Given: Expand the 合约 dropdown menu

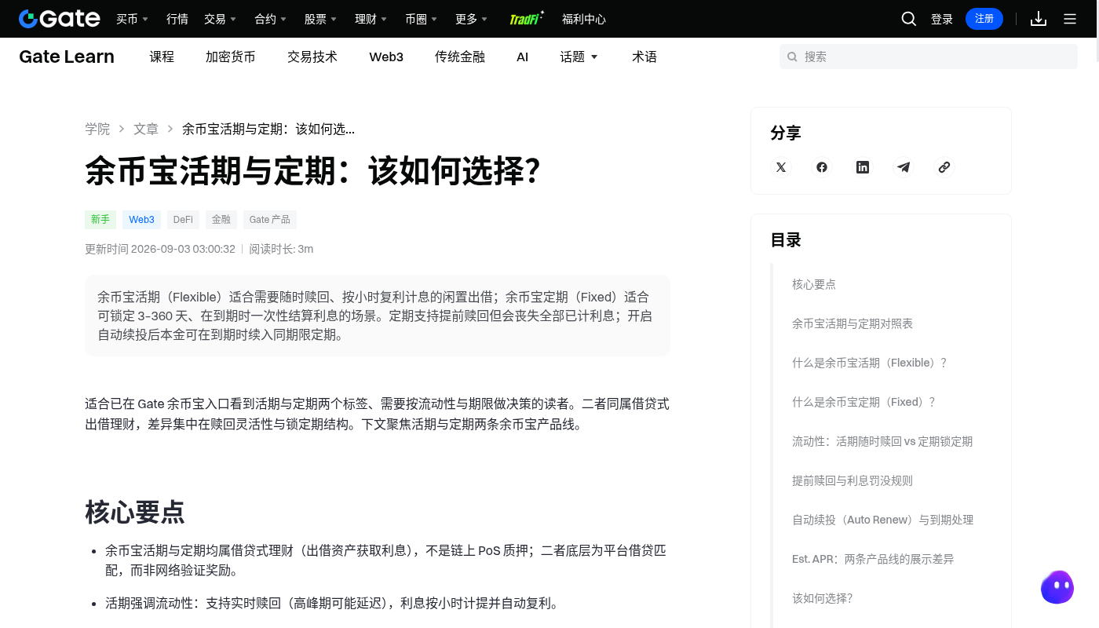Looking at the screenshot, I should pos(271,19).
